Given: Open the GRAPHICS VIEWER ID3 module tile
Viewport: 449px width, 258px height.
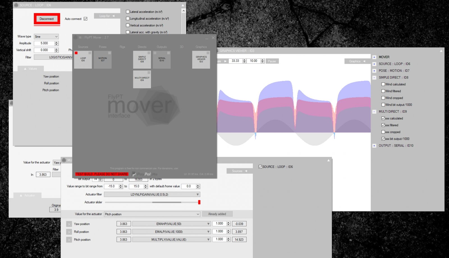Looking at the screenshot, I should tap(201, 60).
